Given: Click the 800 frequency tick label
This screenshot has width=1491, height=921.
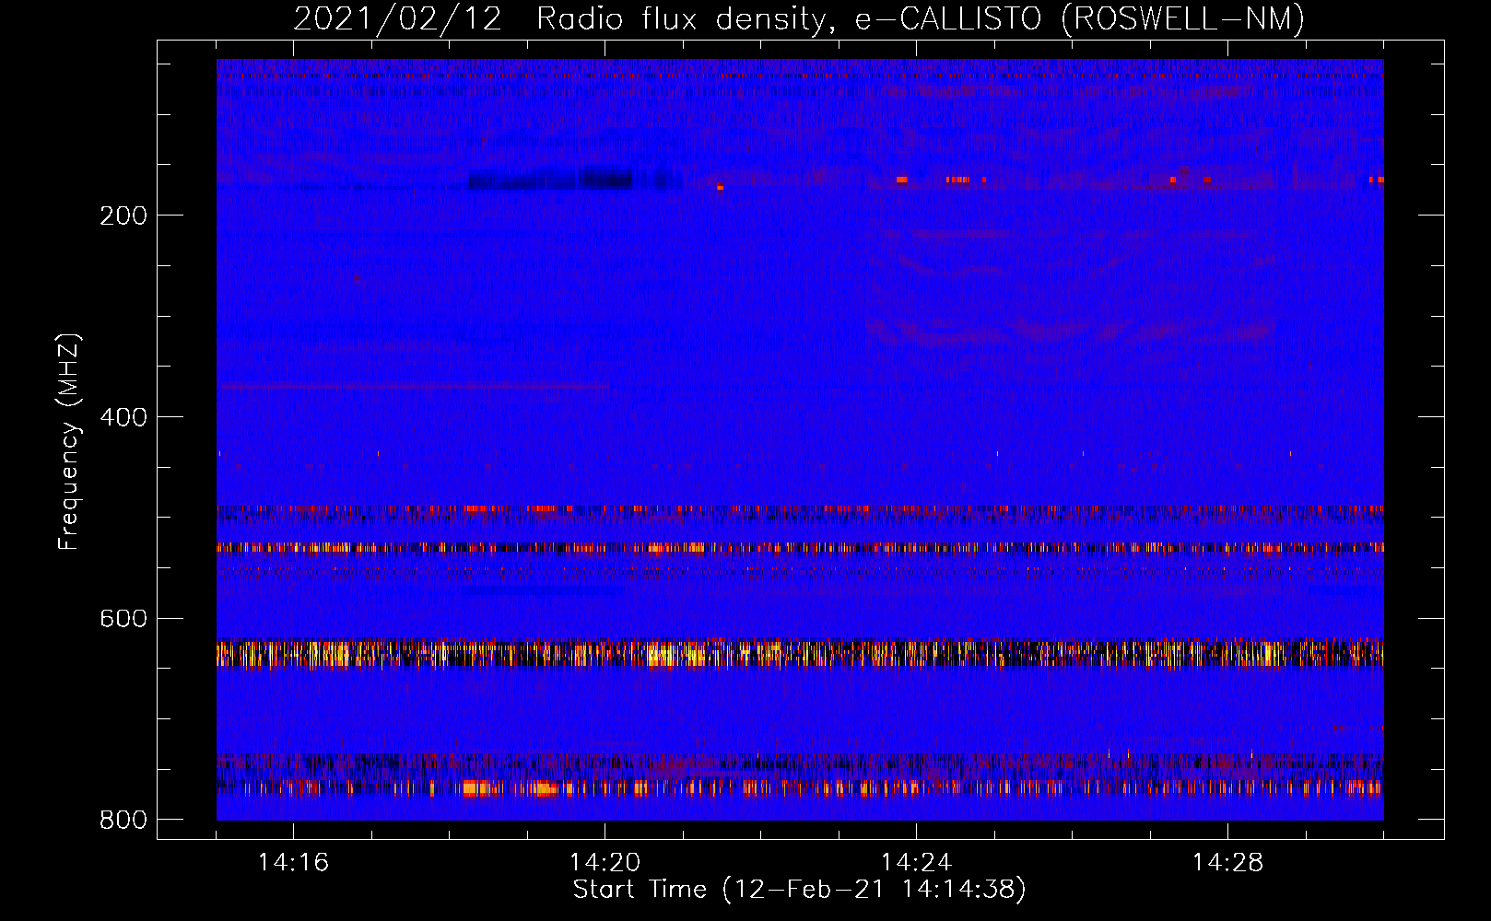Looking at the screenshot, I should point(123,820).
